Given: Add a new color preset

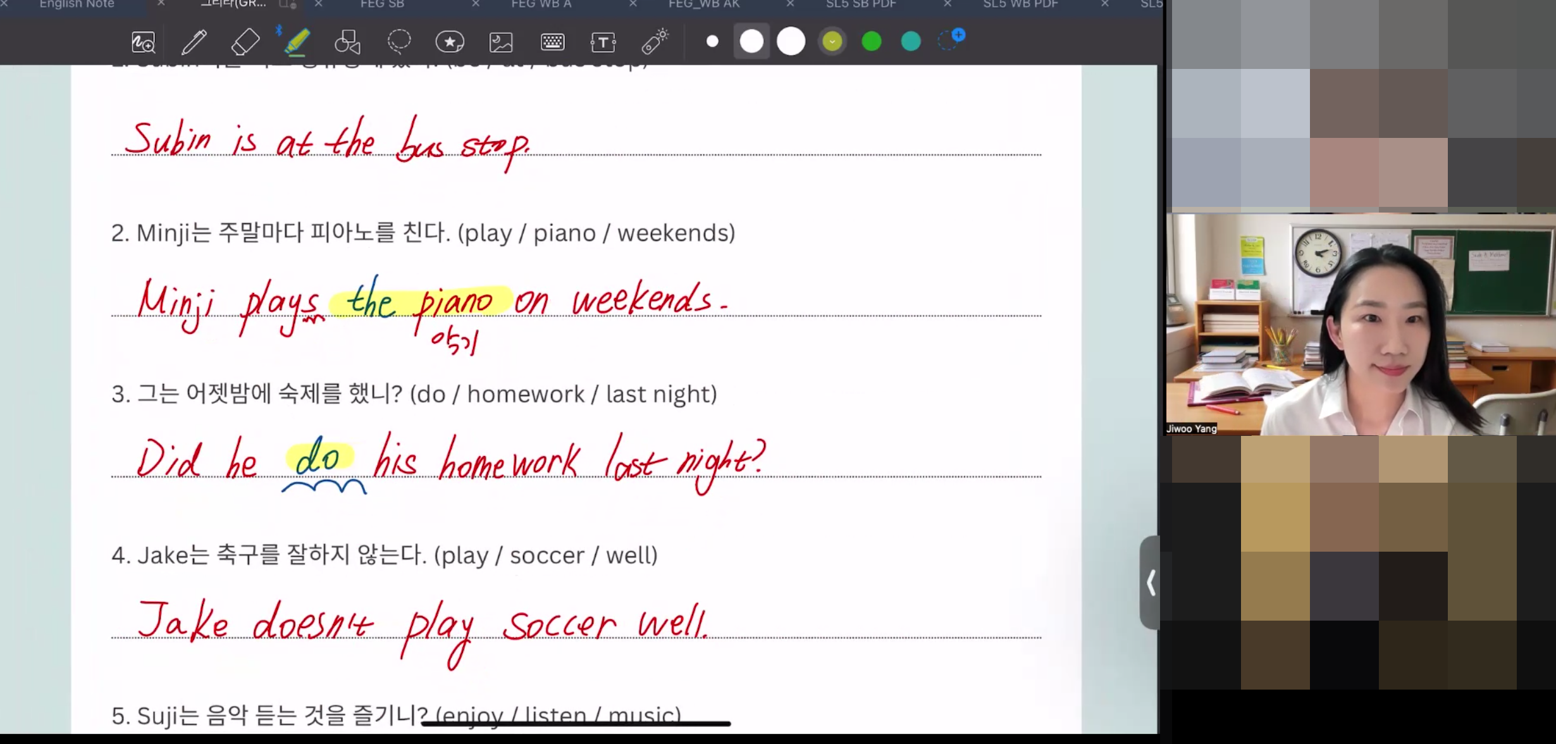Looking at the screenshot, I should (x=951, y=40).
